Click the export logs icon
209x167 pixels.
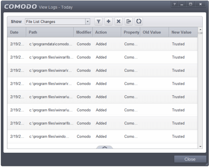coord(129,21)
